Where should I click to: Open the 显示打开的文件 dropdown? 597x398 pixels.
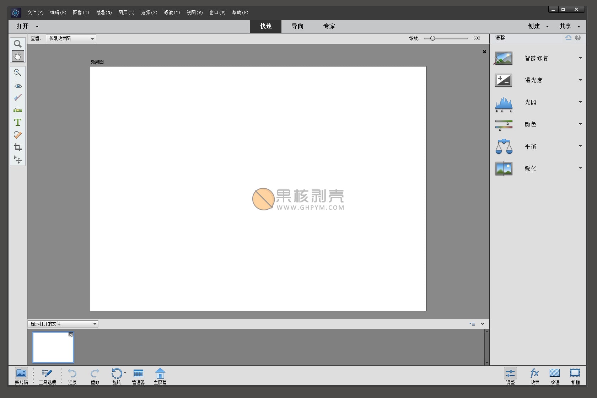63,324
